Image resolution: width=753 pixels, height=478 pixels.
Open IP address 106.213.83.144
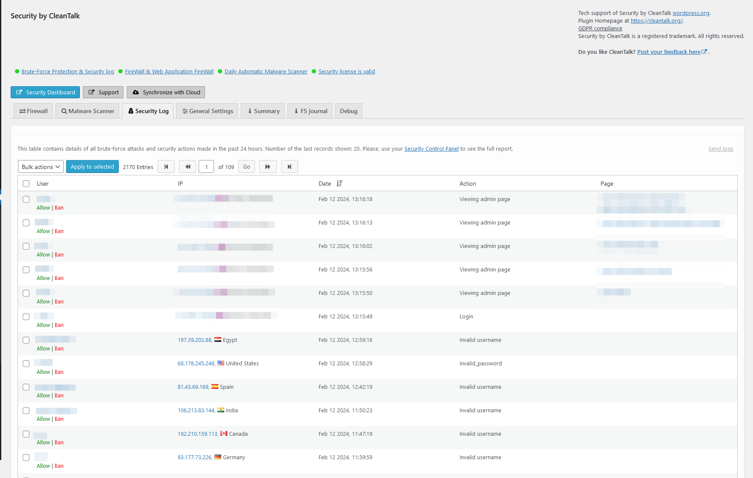[x=196, y=410]
